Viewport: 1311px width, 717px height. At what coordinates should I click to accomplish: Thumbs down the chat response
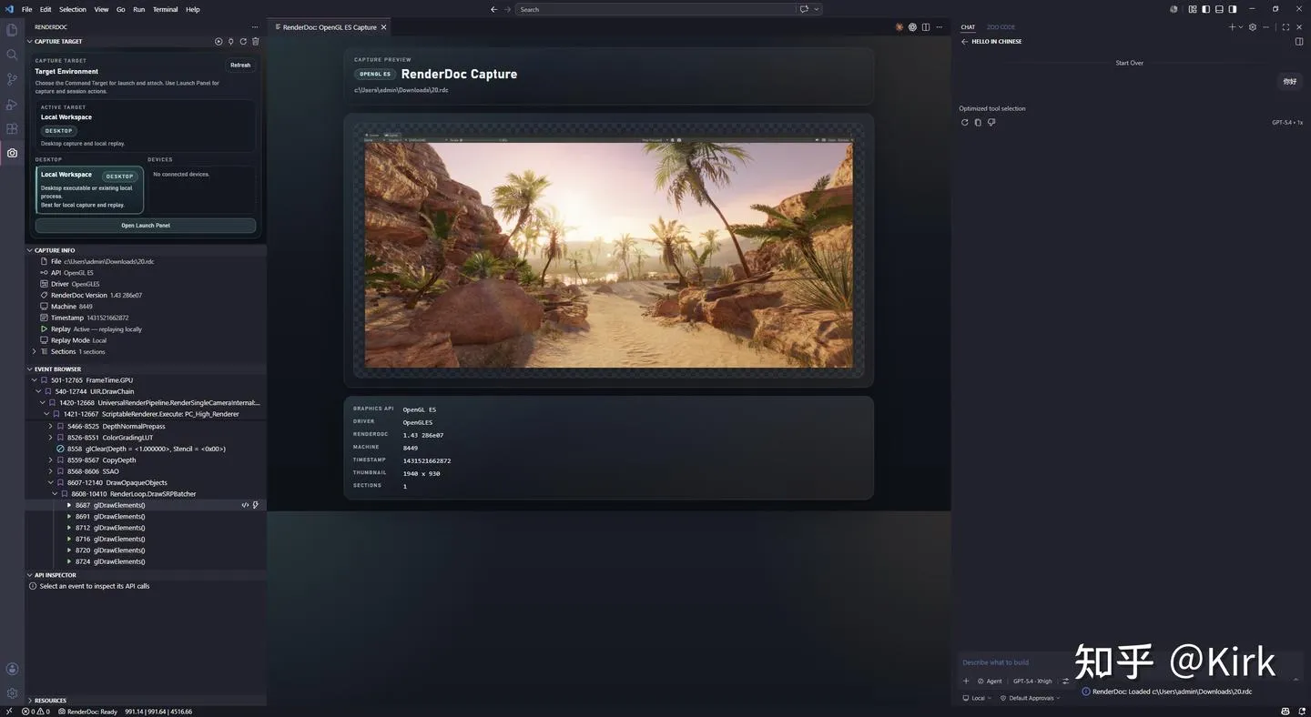[x=991, y=123]
